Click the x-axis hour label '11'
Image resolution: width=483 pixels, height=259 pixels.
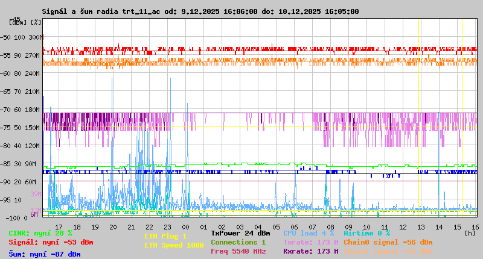385,227
